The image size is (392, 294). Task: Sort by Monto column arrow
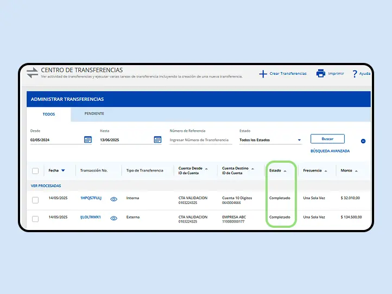356,171
